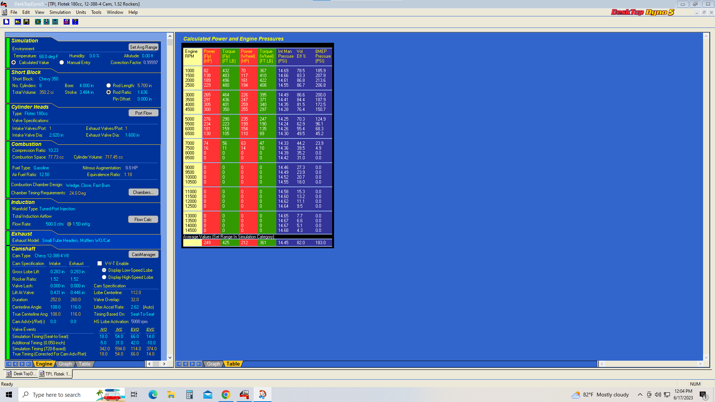Image resolution: width=715 pixels, height=402 pixels.
Task: Click the New file toolbar icon
Action: click(6, 22)
